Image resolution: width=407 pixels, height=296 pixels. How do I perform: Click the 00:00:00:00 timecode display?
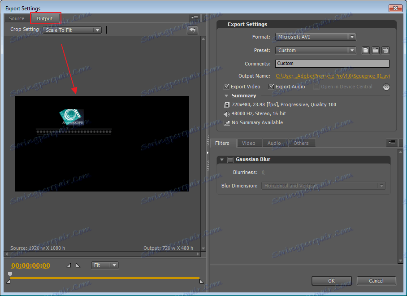point(31,266)
